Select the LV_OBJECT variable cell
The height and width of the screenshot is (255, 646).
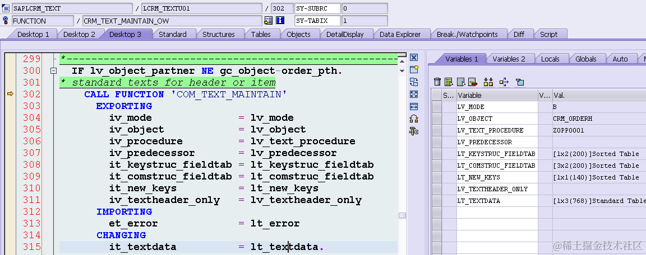[497, 119]
